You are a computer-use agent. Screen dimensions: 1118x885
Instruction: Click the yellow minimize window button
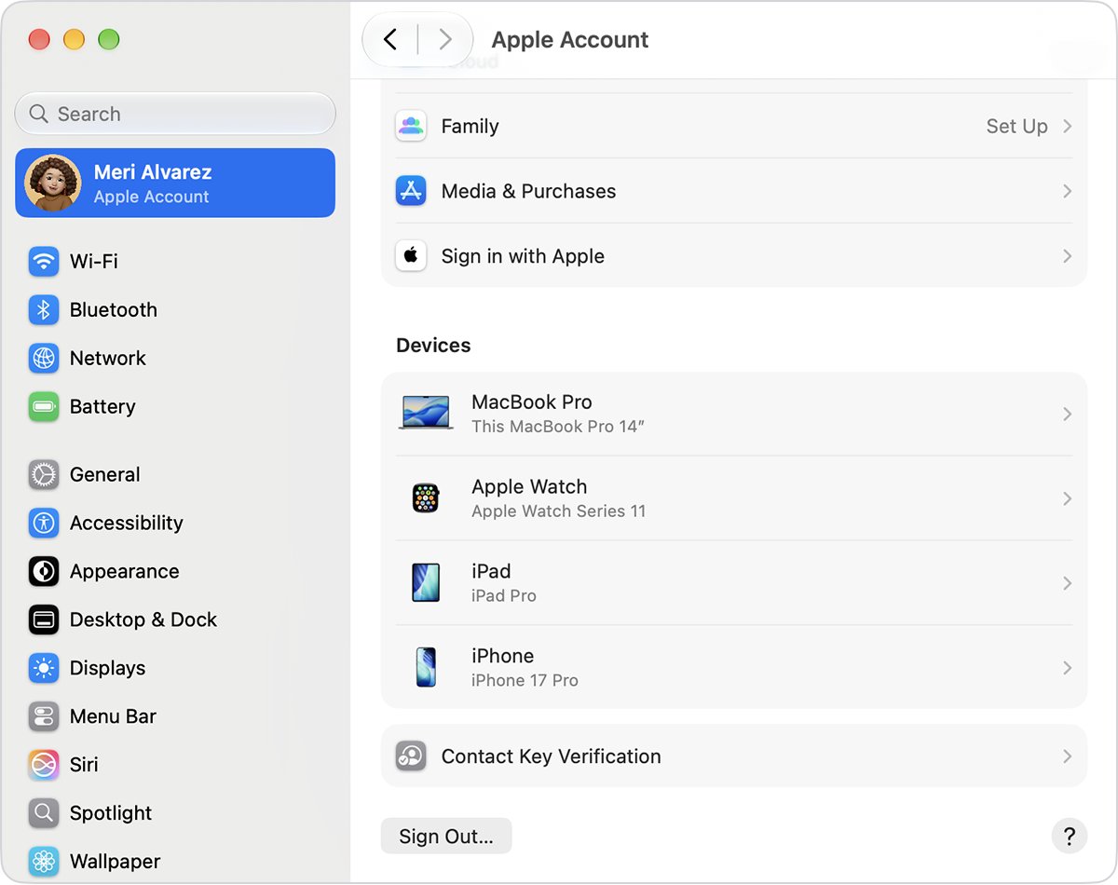click(74, 39)
